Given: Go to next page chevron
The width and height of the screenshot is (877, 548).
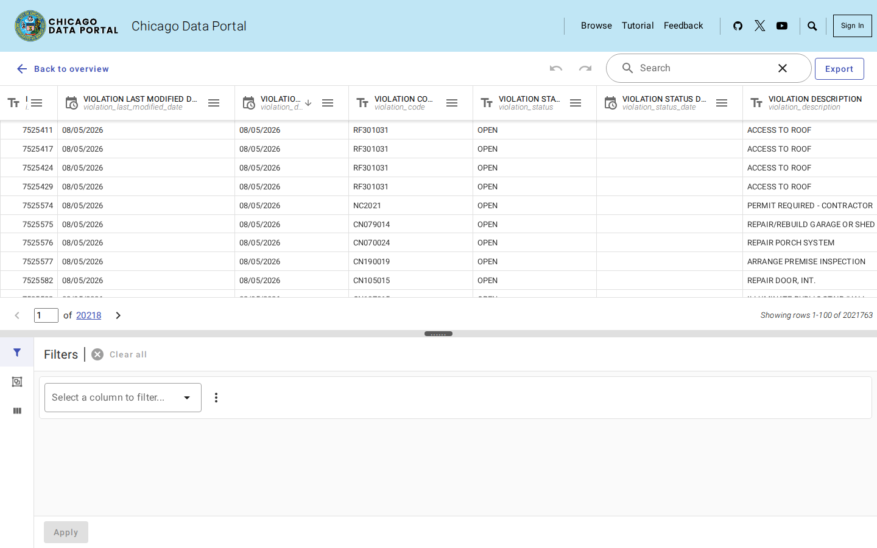Looking at the screenshot, I should [118, 315].
